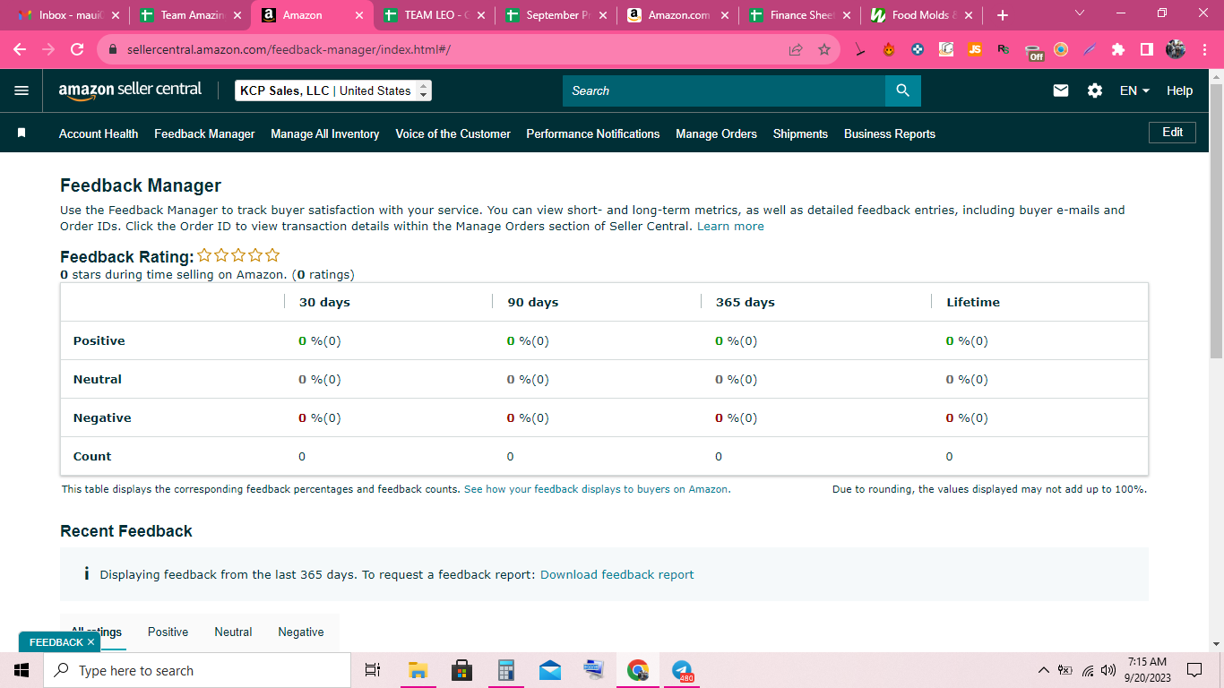This screenshot has width=1224, height=688.
Task: Click the Amazon Seller Central logo
Action: [130, 90]
